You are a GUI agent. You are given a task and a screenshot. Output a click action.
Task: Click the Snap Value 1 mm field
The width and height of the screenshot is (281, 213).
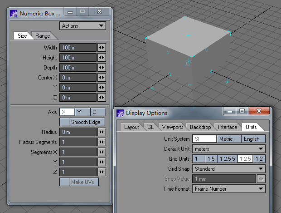(224, 179)
